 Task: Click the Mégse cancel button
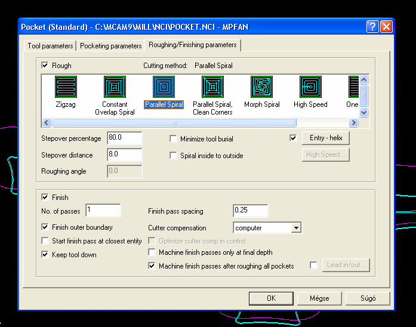(x=319, y=298)
